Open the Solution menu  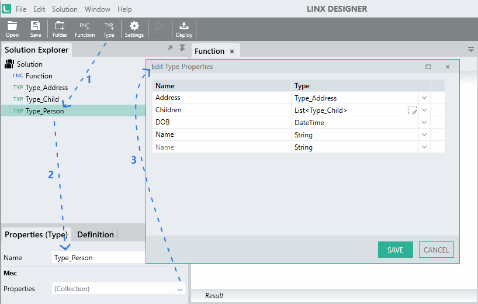click(x=65, y=9)
